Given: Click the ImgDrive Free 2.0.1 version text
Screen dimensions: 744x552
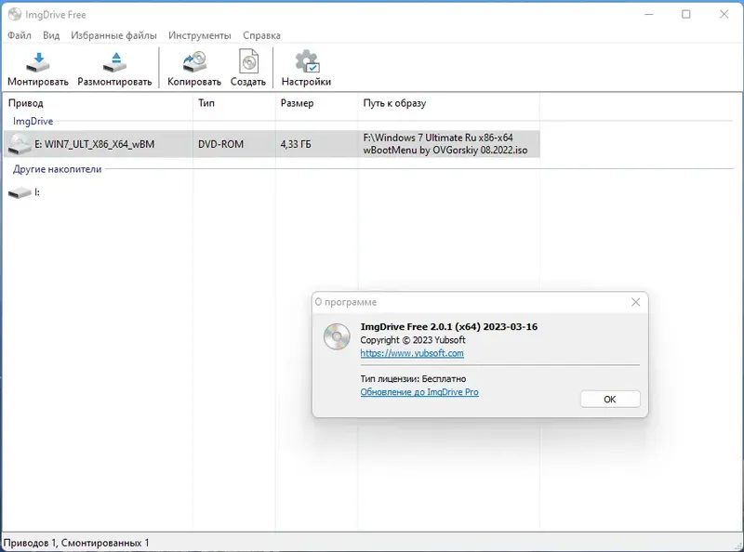Looking at the screenshot, I should tap(449, 327).
